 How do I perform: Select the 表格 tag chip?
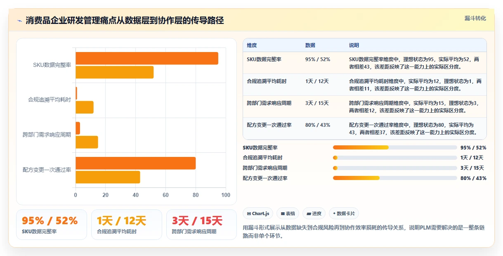pyautogui.click(x=288, y=213)
